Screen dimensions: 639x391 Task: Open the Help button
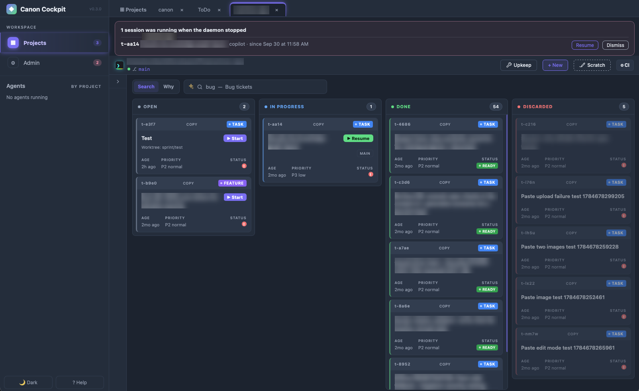pos(80,382)
